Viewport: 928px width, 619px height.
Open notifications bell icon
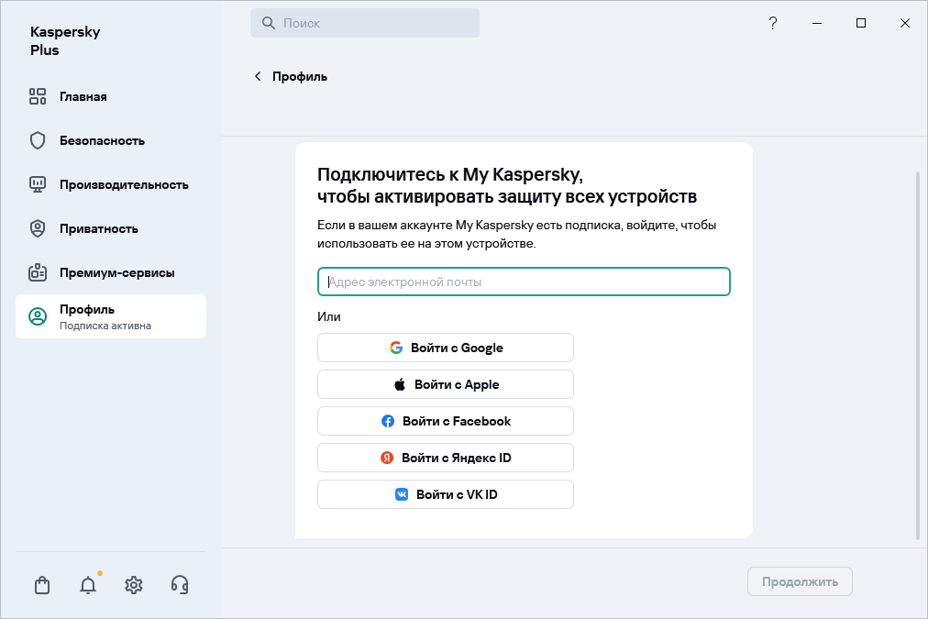[x=88, y=585]
